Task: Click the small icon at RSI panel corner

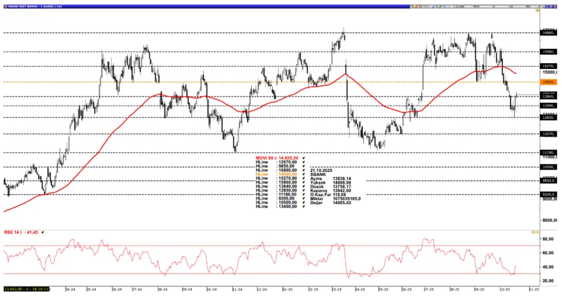Action: (536, 232)
